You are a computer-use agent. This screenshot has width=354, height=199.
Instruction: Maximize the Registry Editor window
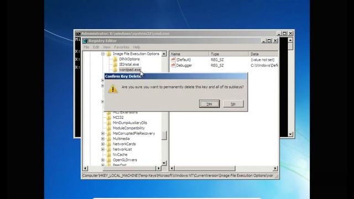pos(269,41)
